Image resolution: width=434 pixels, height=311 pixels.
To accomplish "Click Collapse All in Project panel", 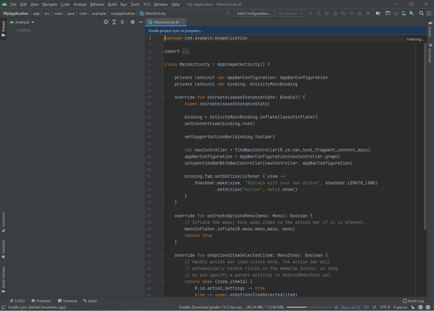I will click(122, 22).
